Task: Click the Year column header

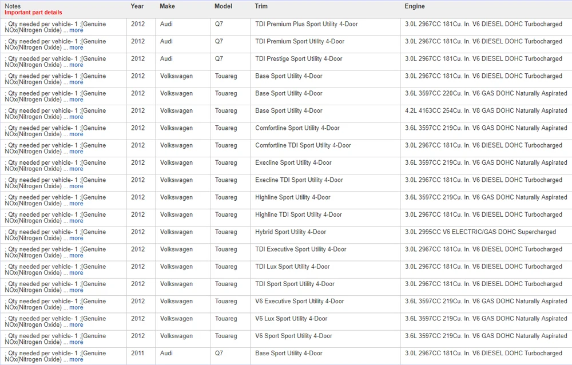Action: coord(137,6)
